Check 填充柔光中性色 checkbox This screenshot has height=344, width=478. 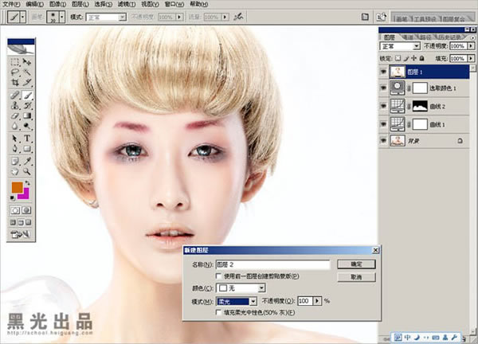[x=218, y=312]
